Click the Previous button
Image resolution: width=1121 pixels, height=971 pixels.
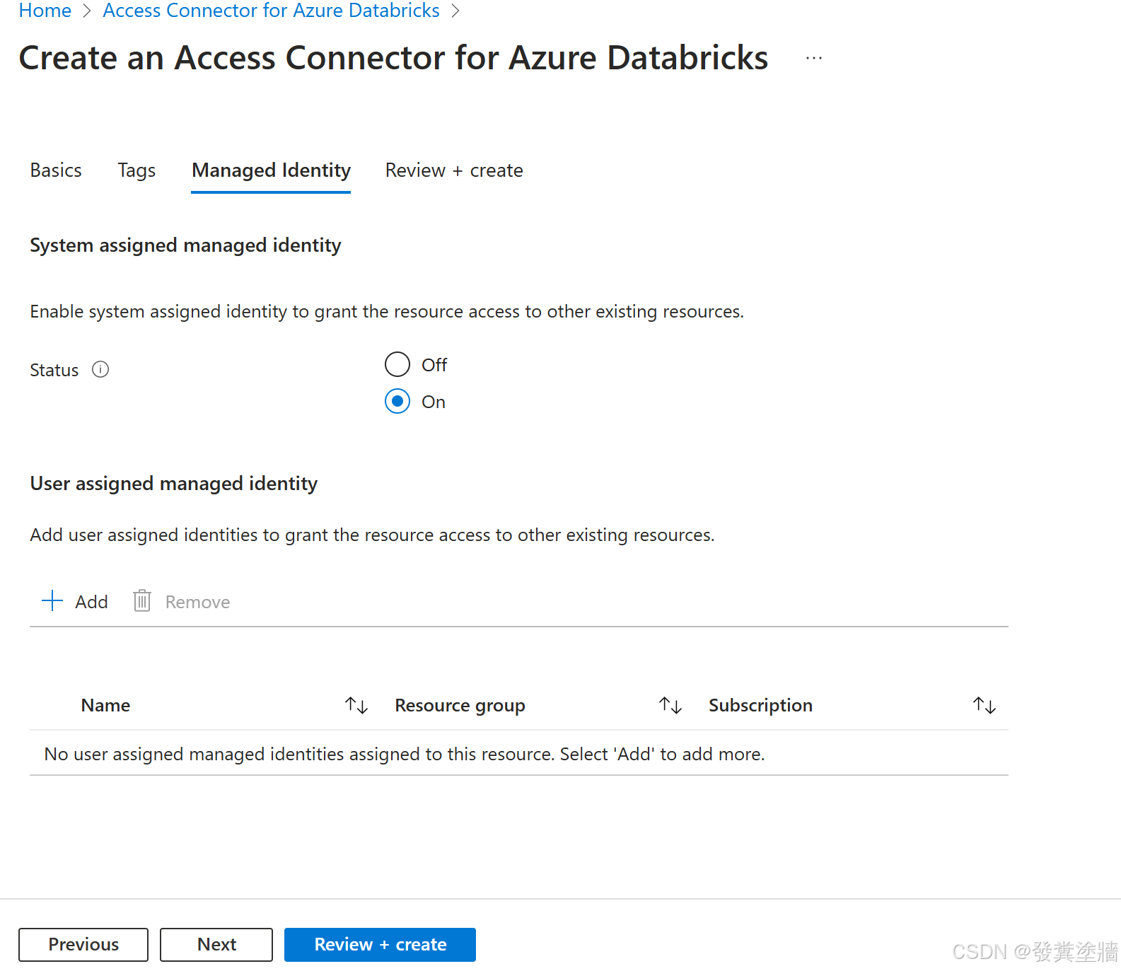tap(83, 945)
